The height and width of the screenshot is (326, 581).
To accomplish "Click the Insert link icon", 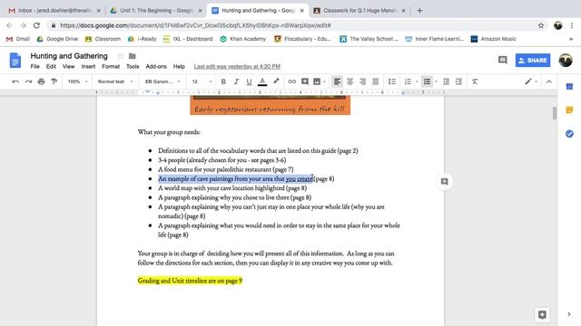I will pyautogui.click(x=292, y=81).
